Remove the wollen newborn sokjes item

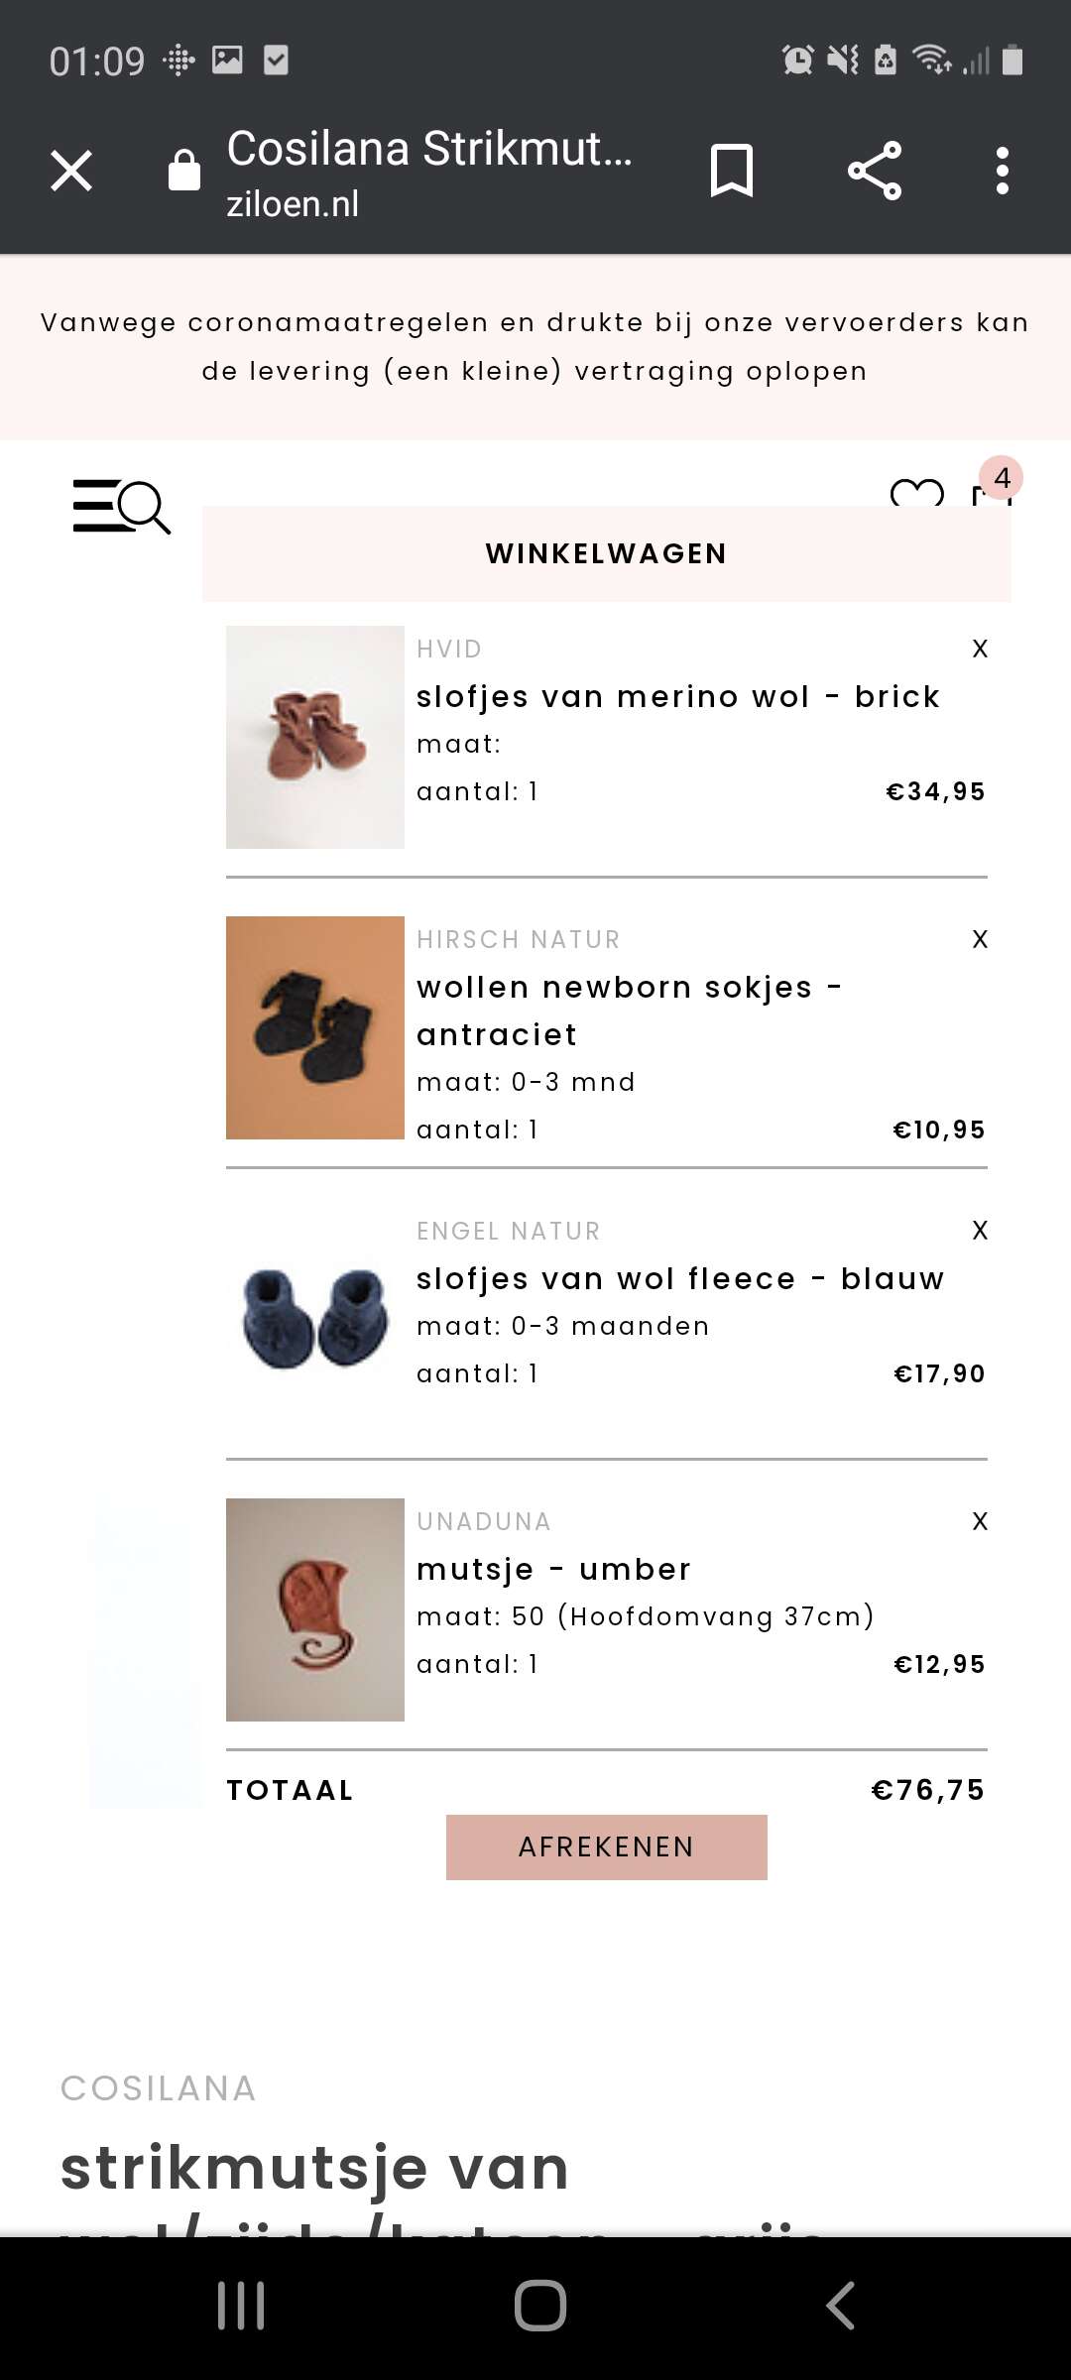[980, 939]
